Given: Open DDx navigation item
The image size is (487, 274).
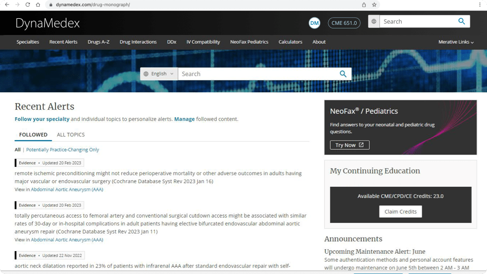Looking at the screenshot, I should click(x=171, y=42).
